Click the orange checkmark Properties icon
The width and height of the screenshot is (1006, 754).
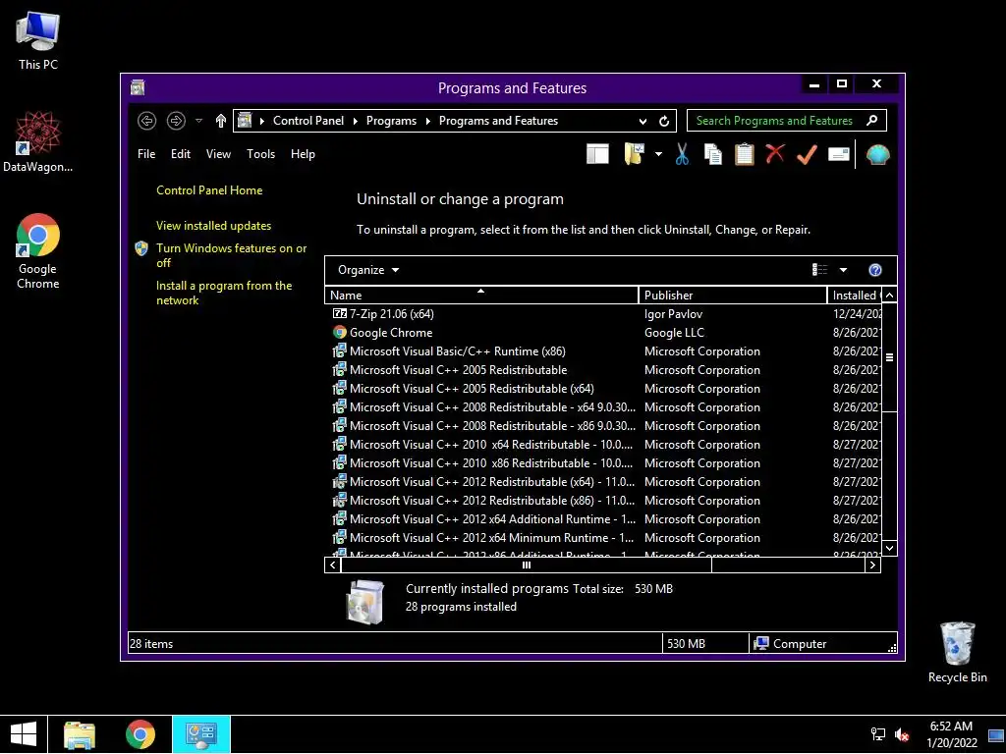click(x=808, y=154)
